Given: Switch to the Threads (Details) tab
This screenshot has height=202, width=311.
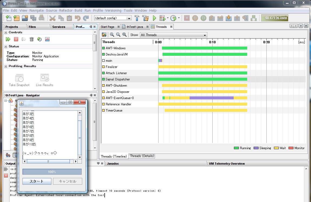Looking at the screenshot, I should coord(142,156).
